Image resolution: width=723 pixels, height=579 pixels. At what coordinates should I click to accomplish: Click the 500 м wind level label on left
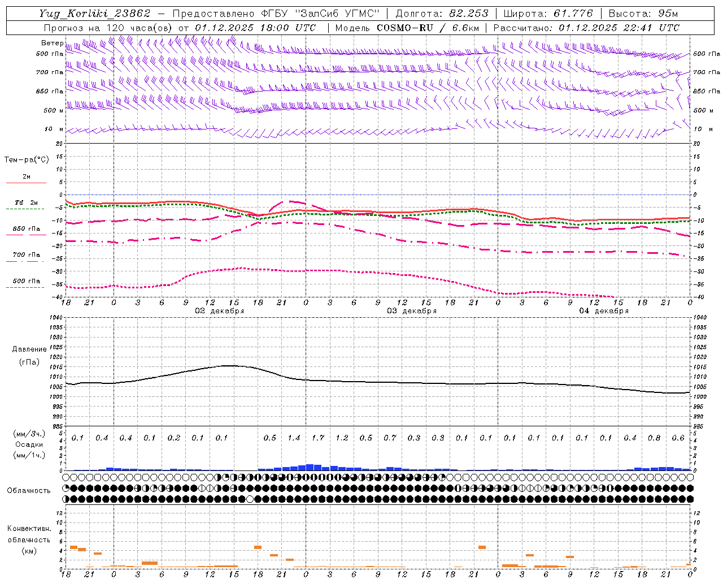coord(54,110)
